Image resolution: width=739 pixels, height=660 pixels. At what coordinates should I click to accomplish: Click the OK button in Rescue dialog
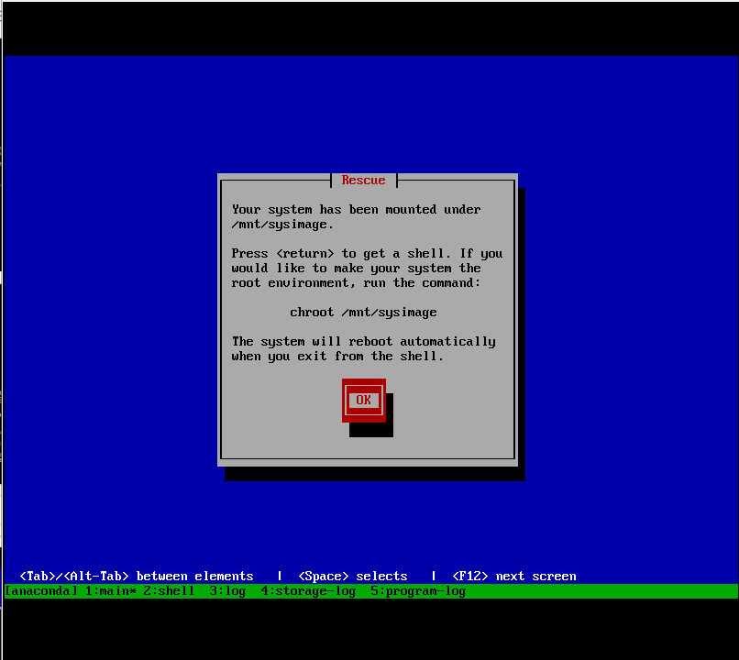point(363,401)
